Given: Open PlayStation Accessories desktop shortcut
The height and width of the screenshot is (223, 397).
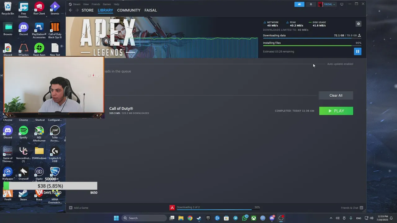Looking at the screenshot, I should pos(39,31).
